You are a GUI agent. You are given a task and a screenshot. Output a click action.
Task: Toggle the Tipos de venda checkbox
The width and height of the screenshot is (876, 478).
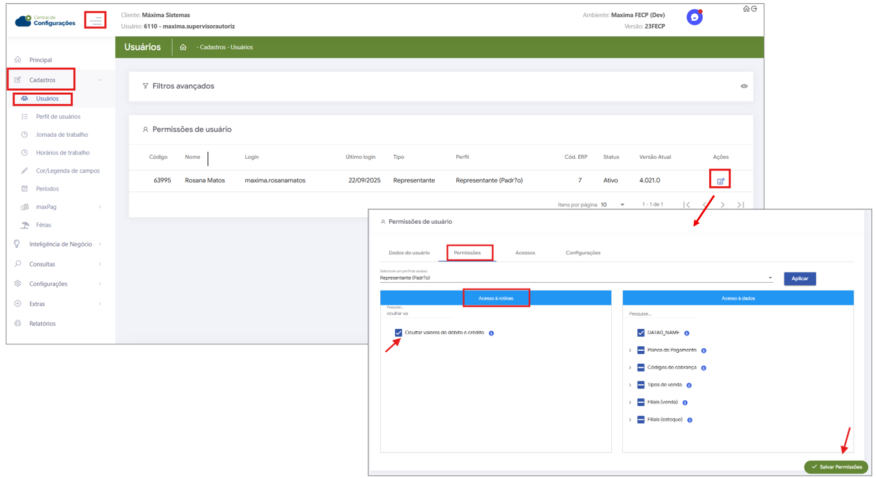(x=640, y=385)
